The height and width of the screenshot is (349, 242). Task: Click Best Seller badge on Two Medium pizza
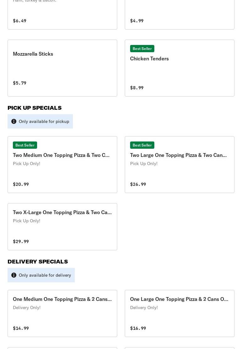25,145
